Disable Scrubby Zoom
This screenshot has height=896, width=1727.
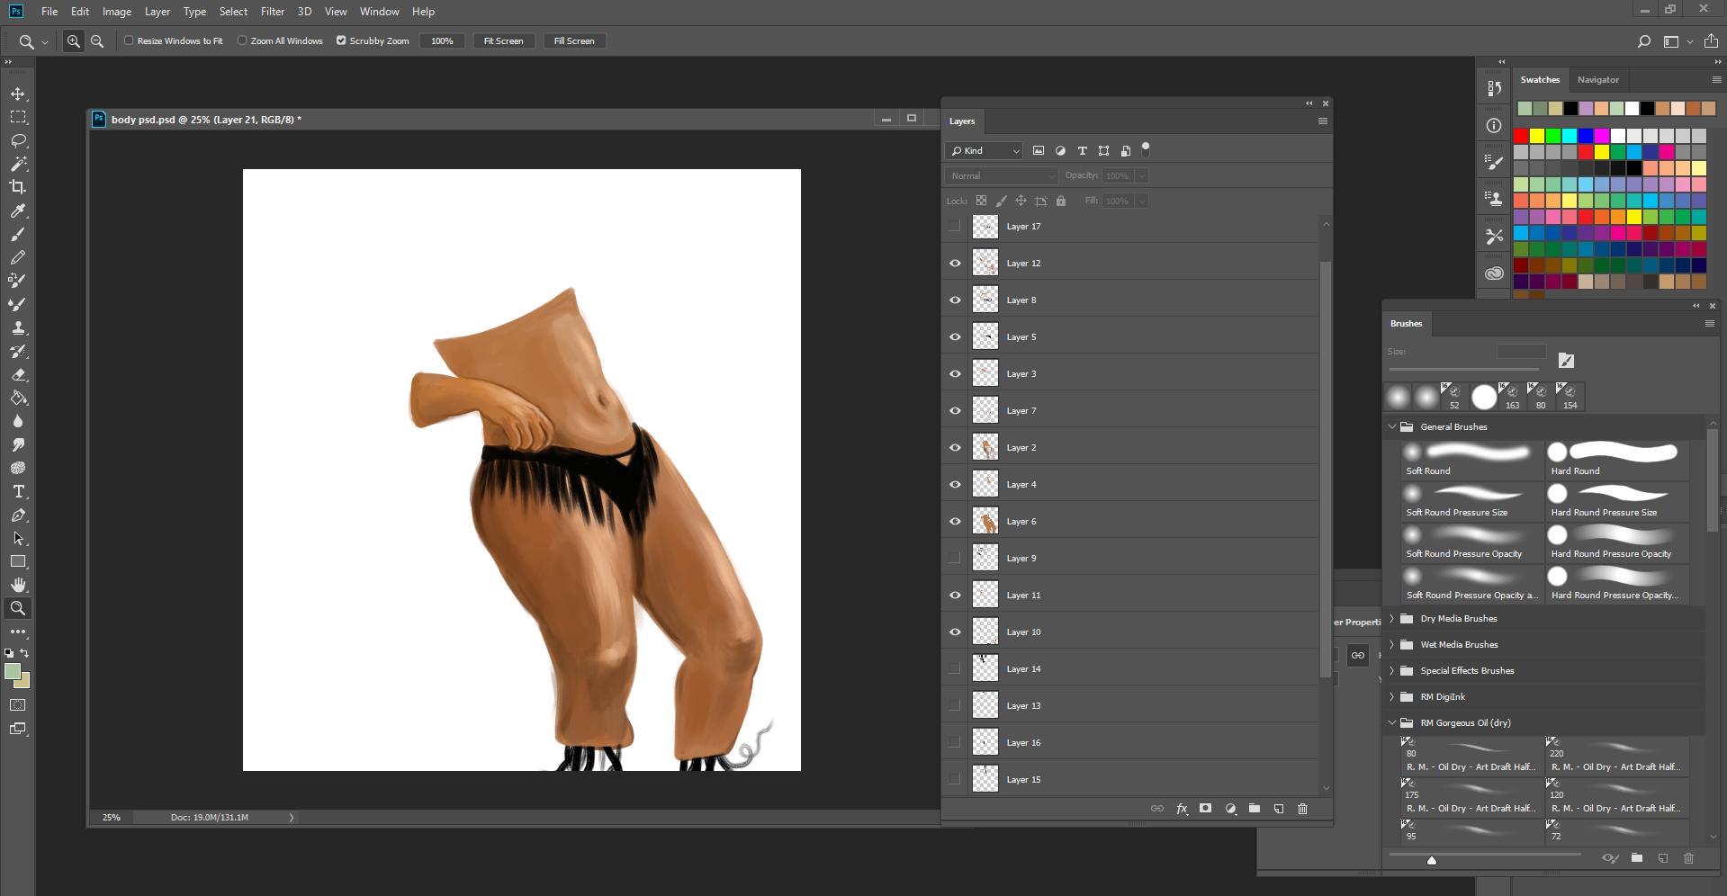(341, 40)
